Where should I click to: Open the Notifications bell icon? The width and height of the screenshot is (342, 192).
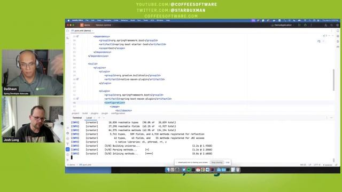[x=338, y=31]
